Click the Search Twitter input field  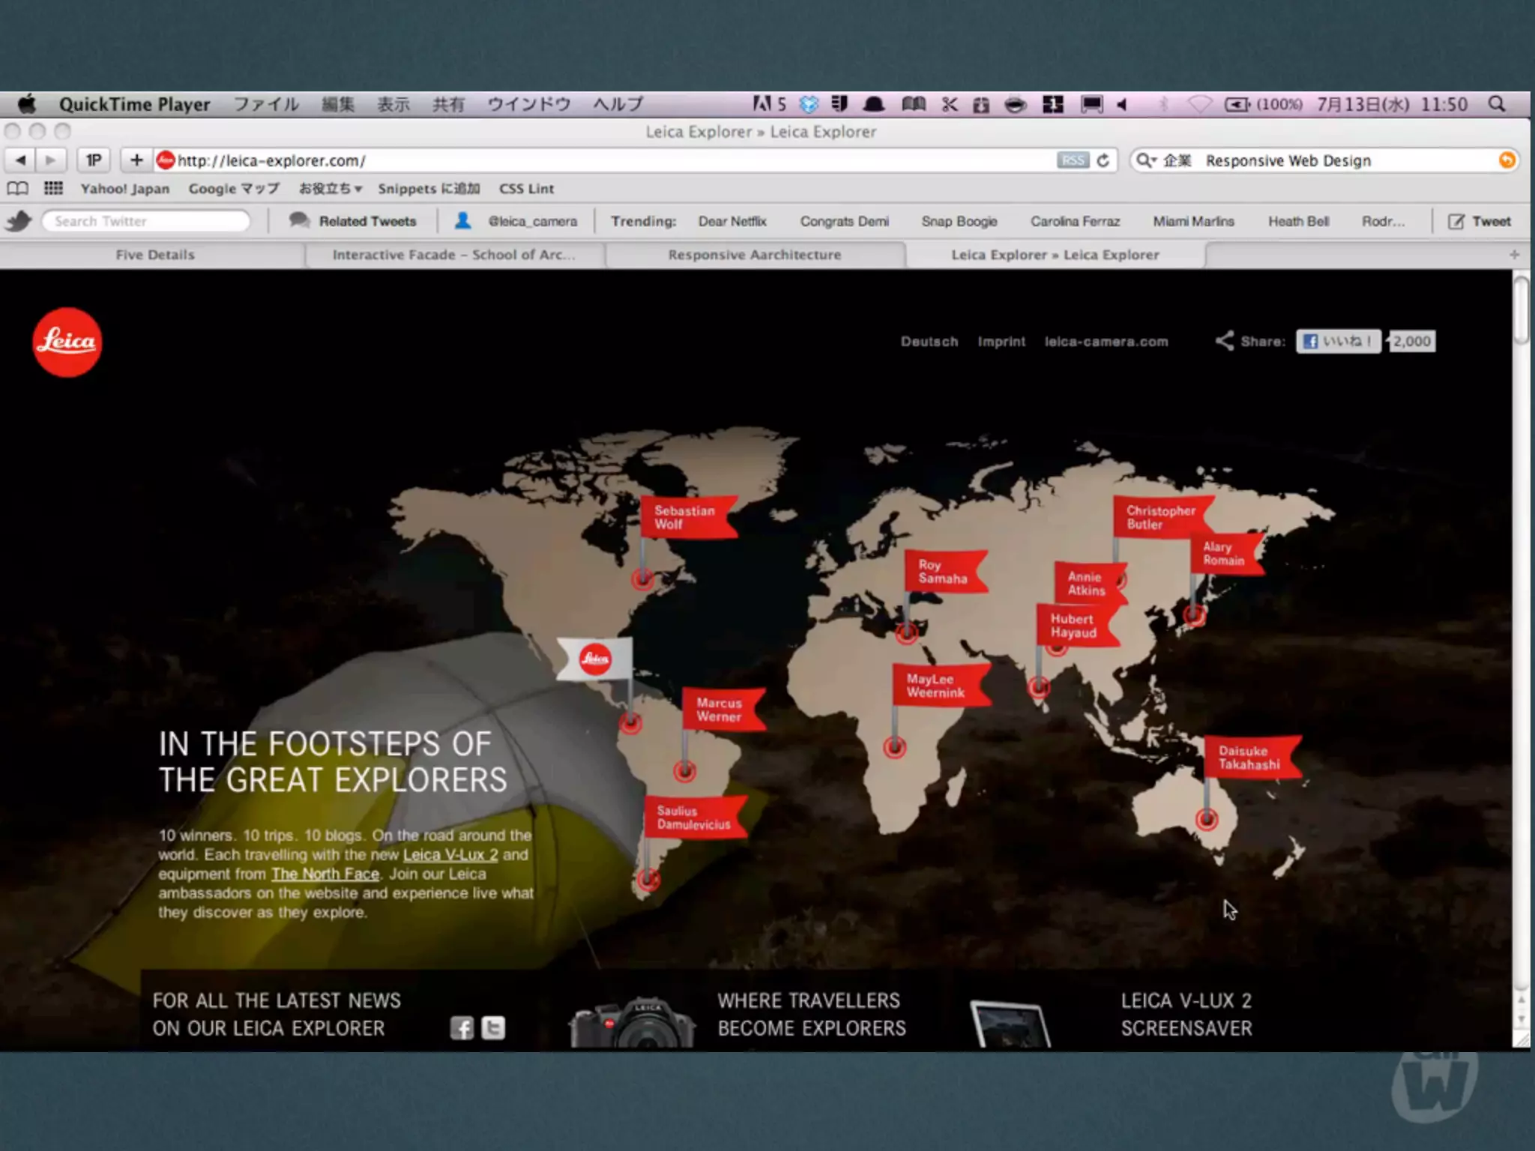[x=146, y=221]
